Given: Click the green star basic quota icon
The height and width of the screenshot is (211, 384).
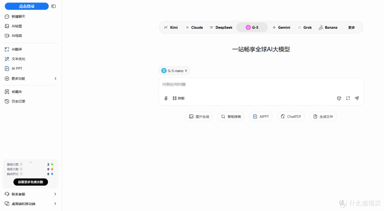Looking at the screenshot, I should coord(52,164).
